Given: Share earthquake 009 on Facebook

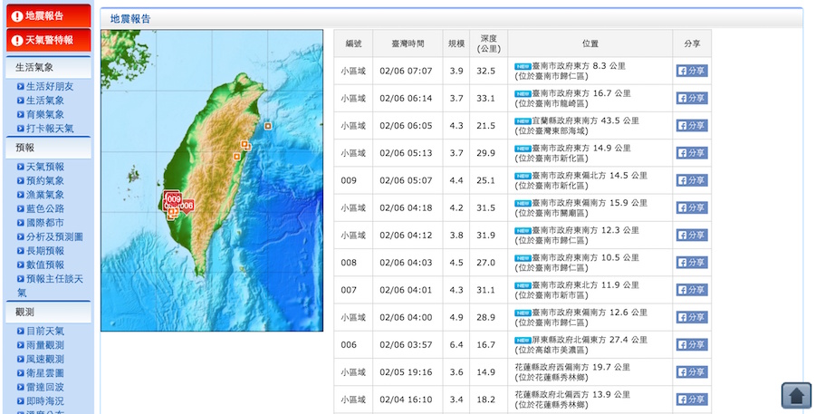Looking at the screenshot, I should click(x=692, y=180).
